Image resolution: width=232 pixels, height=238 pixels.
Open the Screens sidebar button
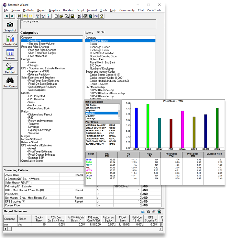(x=10, y=54)
